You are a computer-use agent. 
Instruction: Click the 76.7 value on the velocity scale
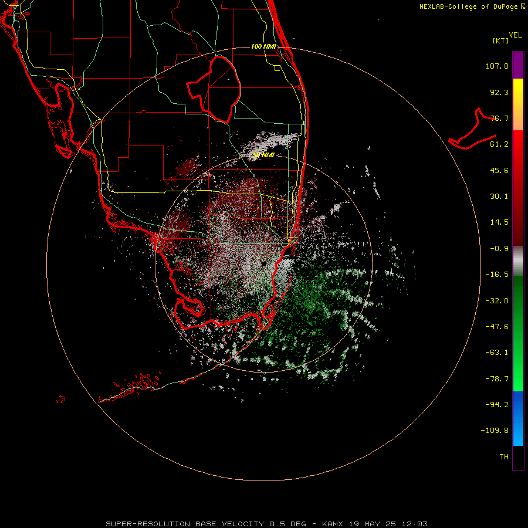click(x=499, y=118)
